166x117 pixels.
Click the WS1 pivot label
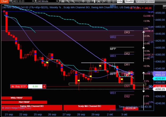(x=113, y=93)
